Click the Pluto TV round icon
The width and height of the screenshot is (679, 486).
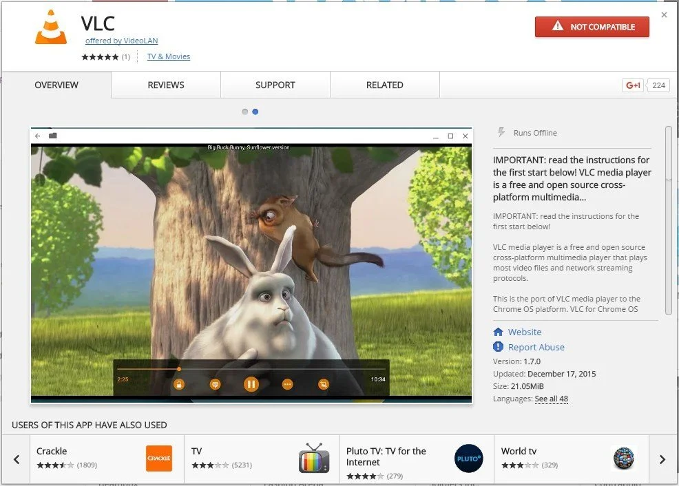468,458
